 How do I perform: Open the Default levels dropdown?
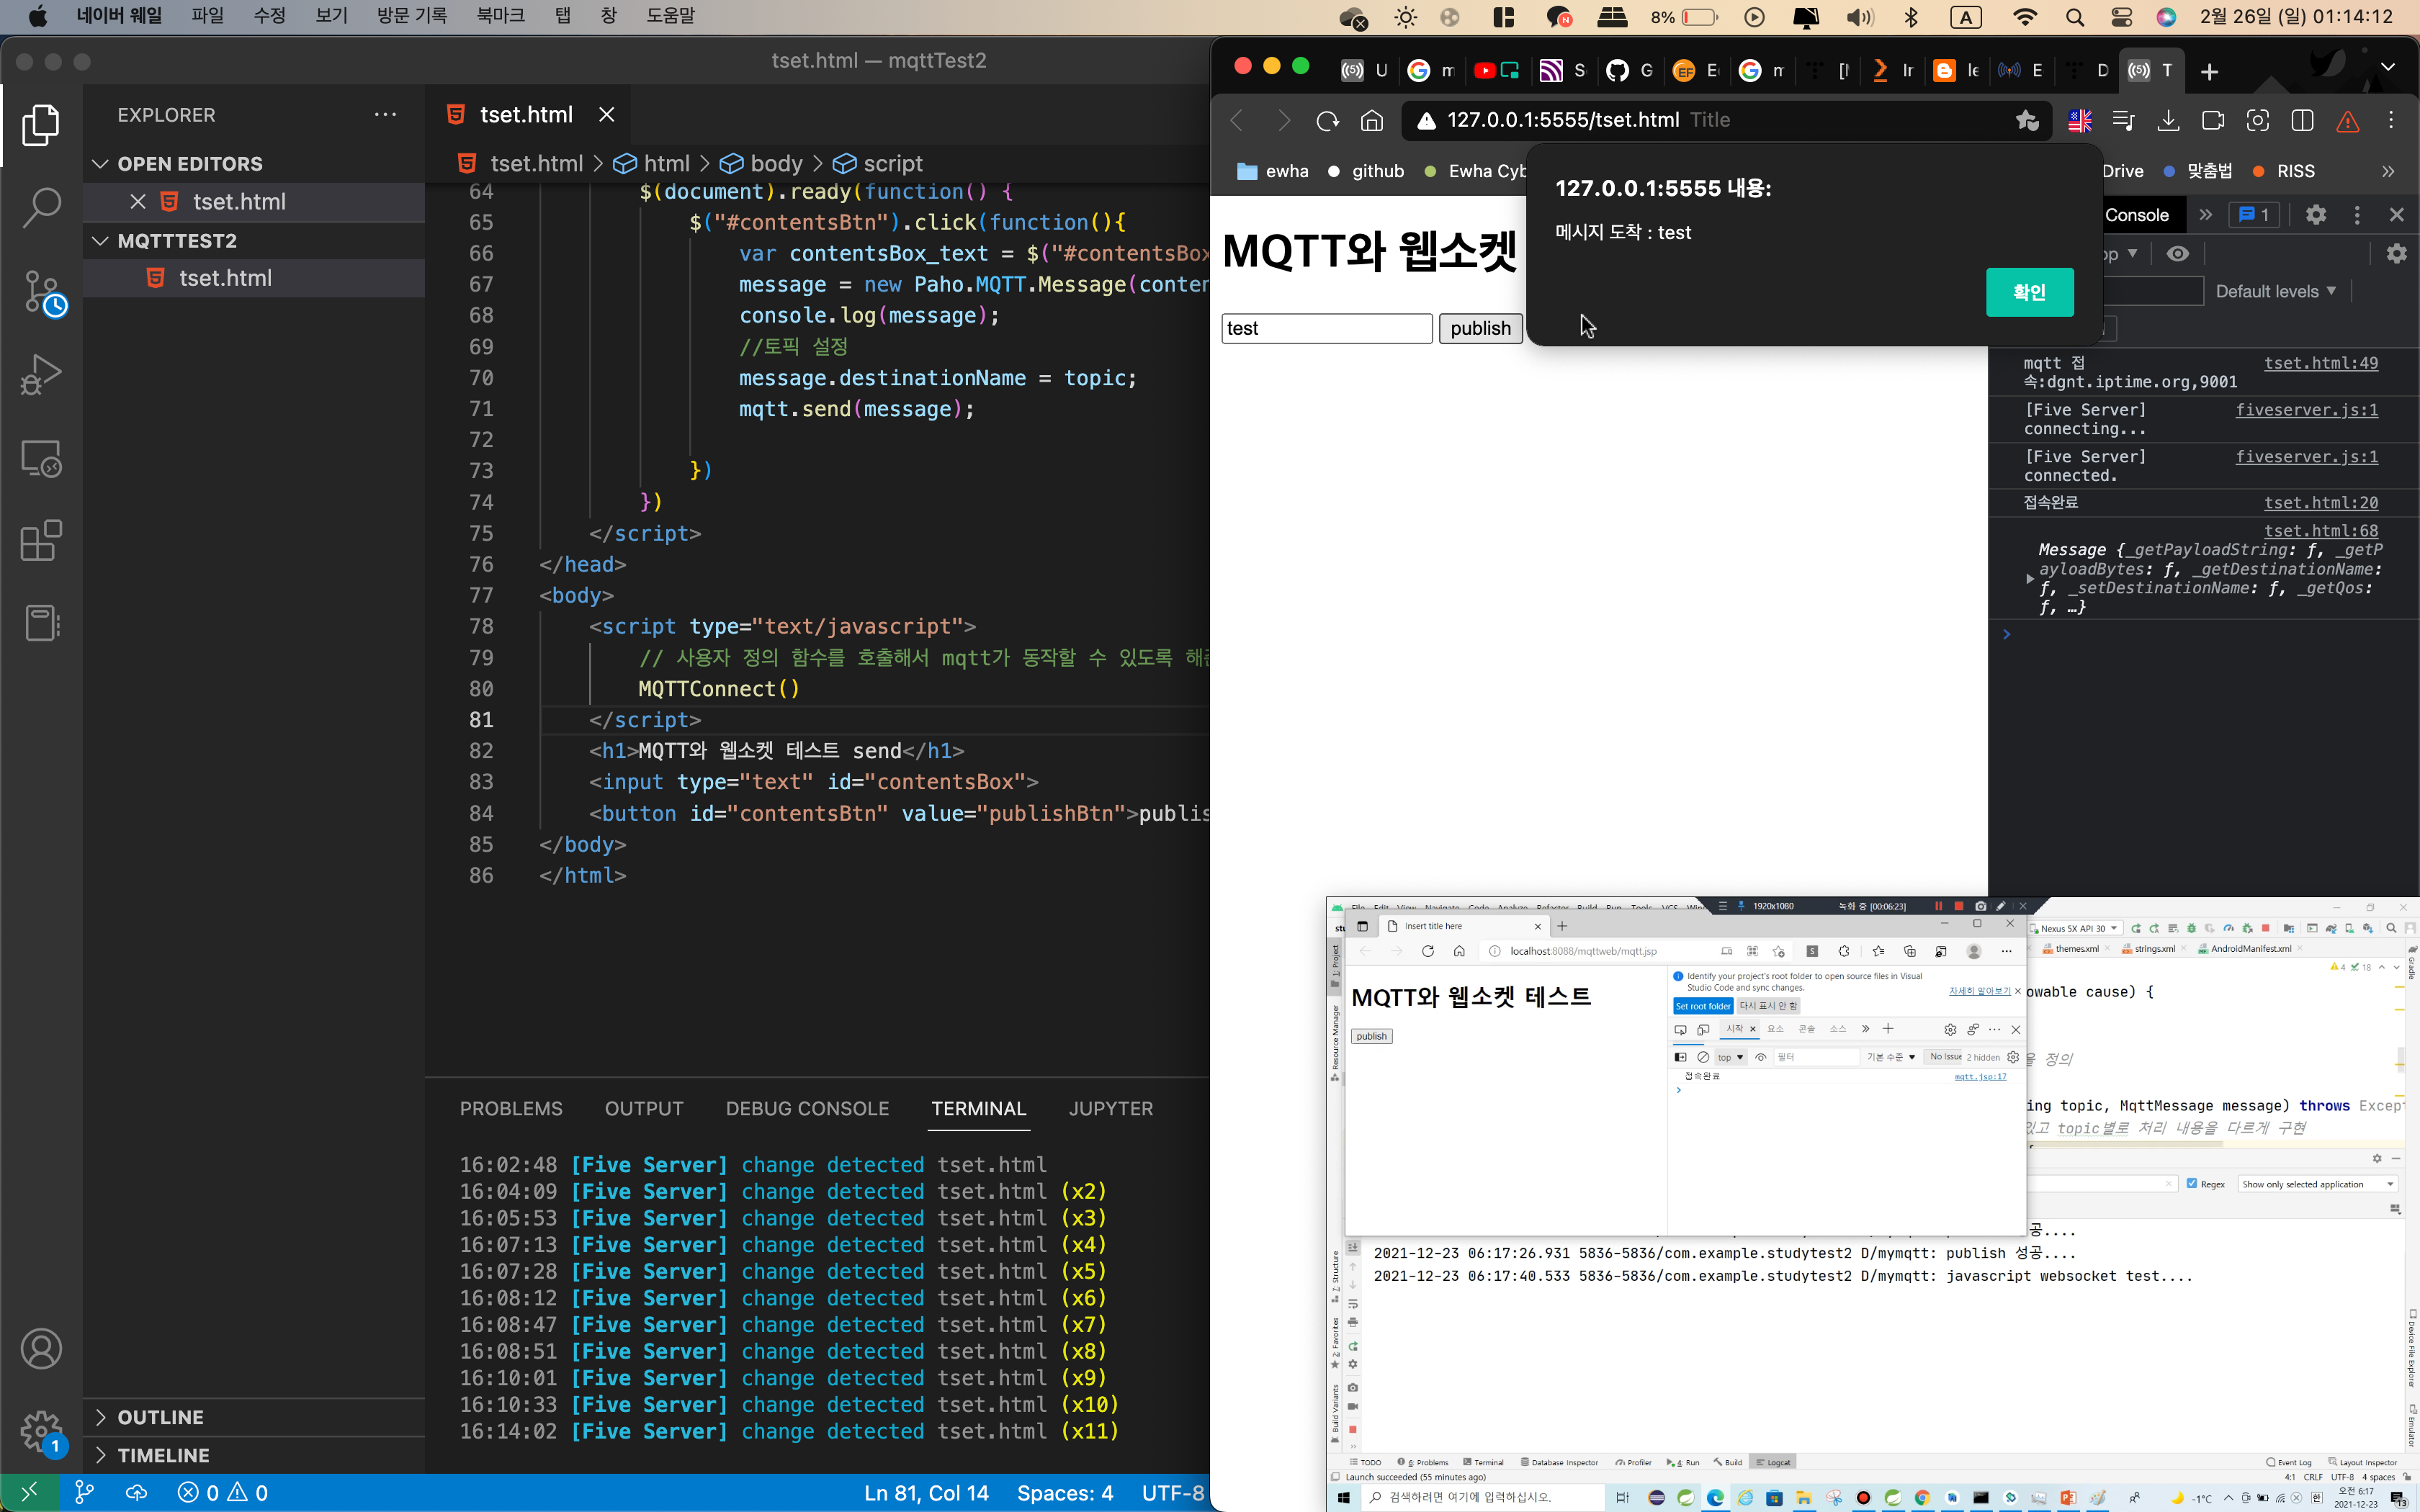[x=2275, y=291]
